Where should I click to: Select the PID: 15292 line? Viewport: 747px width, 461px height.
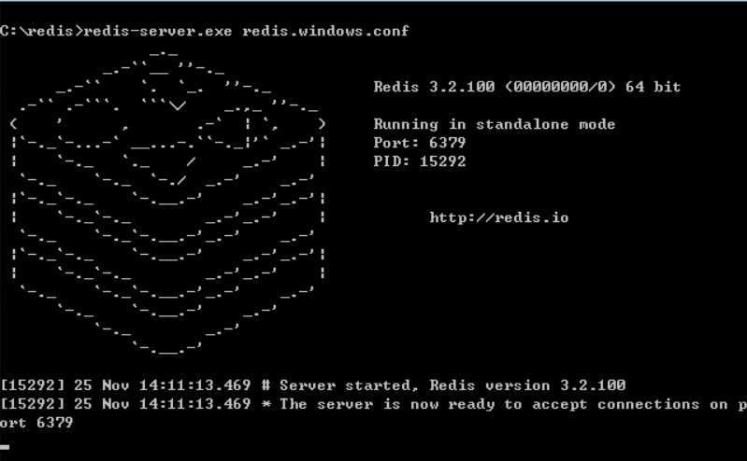pyautogui.click(x=420, y=161)
